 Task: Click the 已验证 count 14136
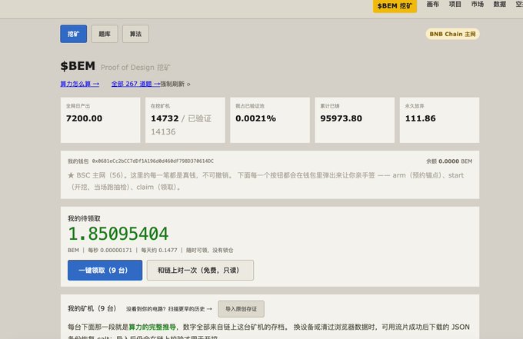coord(163,131)
